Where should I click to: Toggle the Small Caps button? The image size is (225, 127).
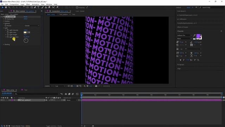point(191,60)
